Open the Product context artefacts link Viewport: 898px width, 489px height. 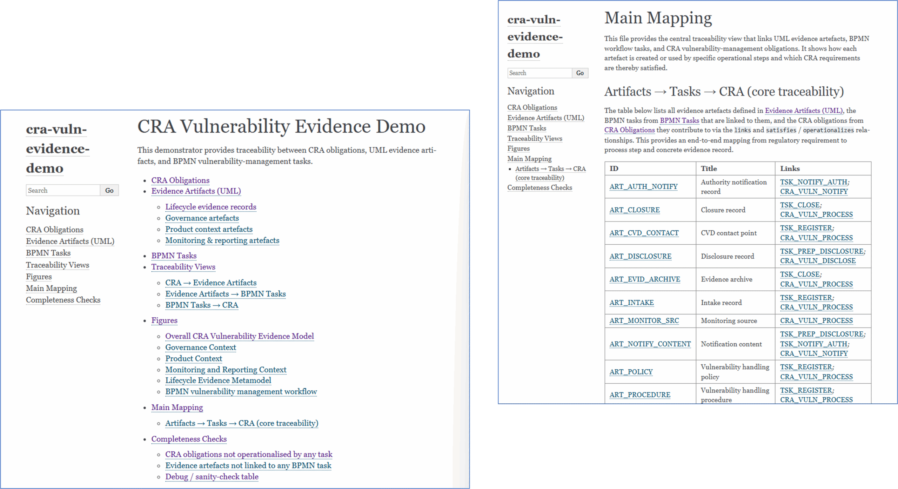[209, 229]
